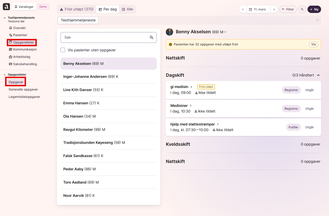
Task: Click the warning icon in the yellow banner
Action: pos(170,44)
